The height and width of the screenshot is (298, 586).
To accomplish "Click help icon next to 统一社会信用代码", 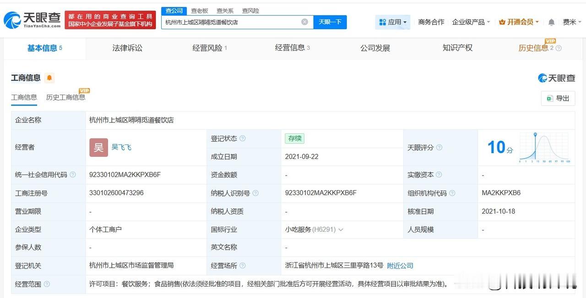I will pos(72,175).
